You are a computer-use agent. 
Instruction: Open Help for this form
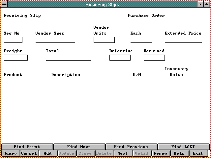[x=179, y=153]
